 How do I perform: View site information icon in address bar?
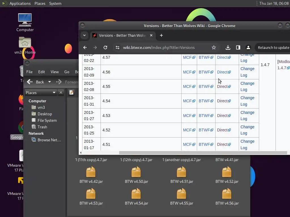click(118, 47)
